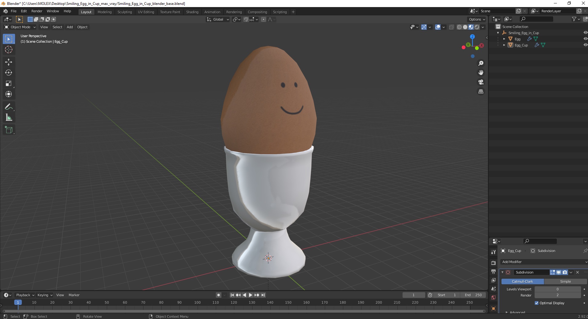
Task: Activate the Transform tool
Action: click(x=9, y=94)
